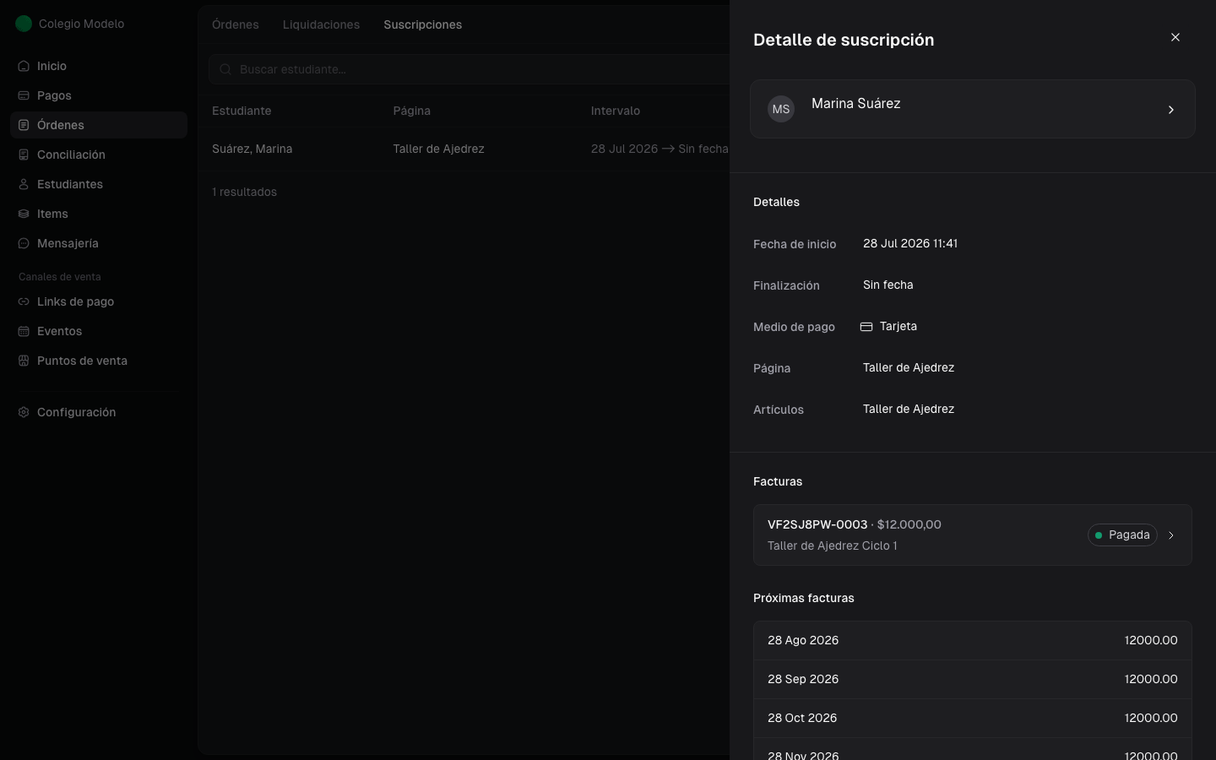The image size is (1216, 760).
Task: Click the Eventos calendar icon in sidebar
Action: point(24,331)
